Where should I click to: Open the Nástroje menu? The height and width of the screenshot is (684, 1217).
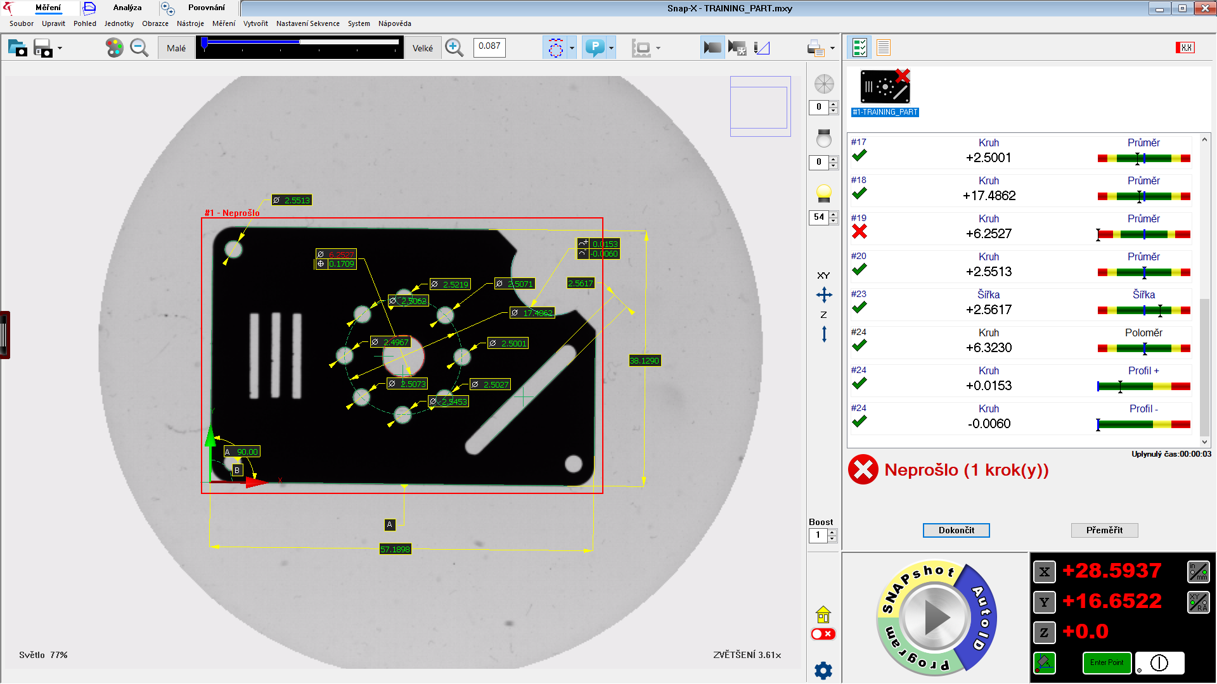pos(190,23)
